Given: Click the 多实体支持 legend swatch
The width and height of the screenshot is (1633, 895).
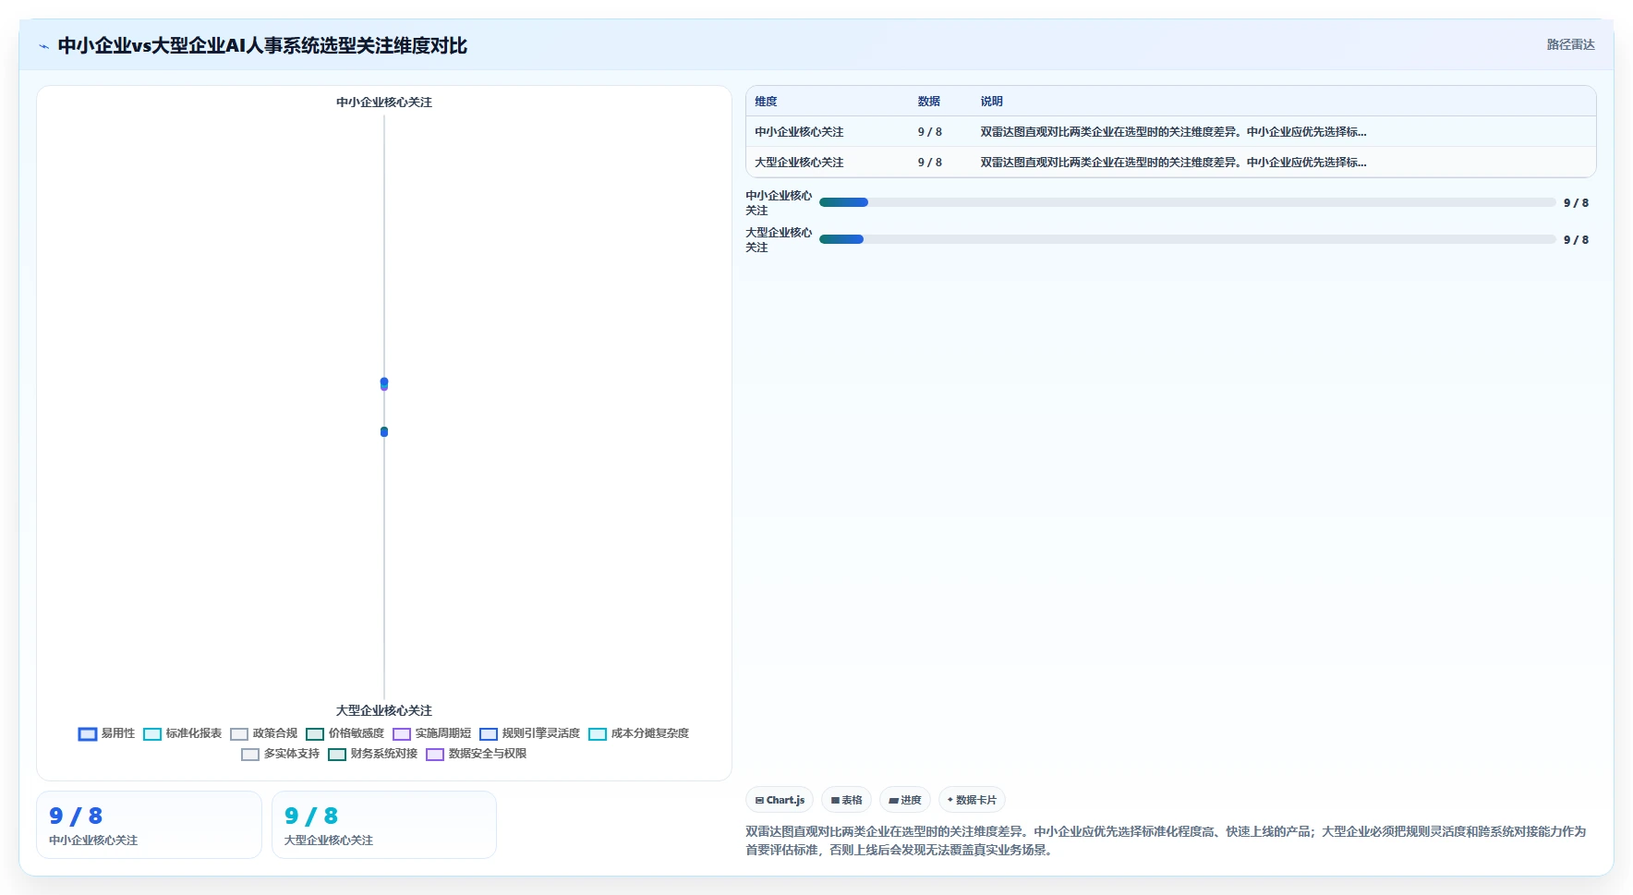Looking at the screenshot, I should click(250, 755).
